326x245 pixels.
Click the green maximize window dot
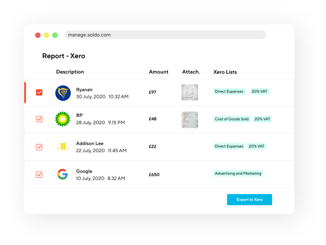55,35
